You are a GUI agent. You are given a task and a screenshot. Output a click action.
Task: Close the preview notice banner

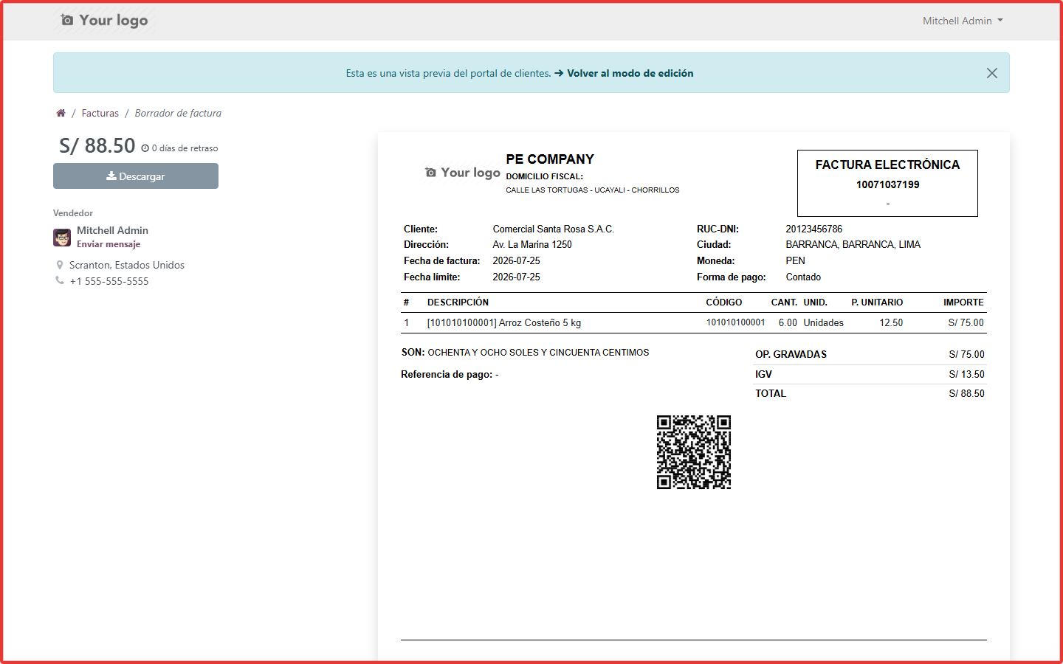click(992, 73)
